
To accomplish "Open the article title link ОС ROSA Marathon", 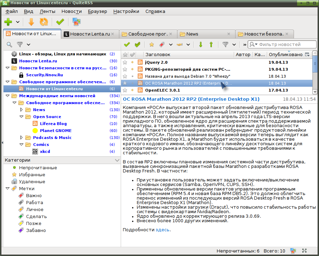I will [x=191, y=99].
